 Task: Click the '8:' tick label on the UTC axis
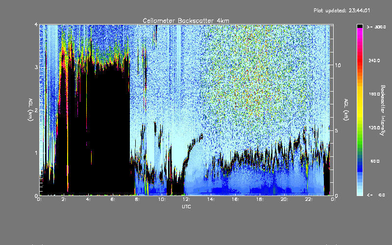[137, 199]
